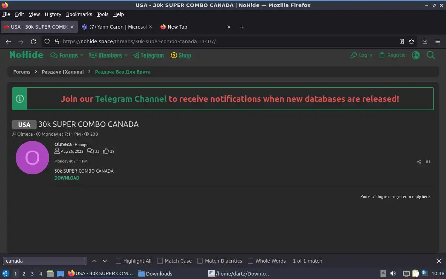Click the DOWNLOAD link in the post
The width and height of the screenshot is (446, 279).
pyautogui.click(x=67, y=178)
